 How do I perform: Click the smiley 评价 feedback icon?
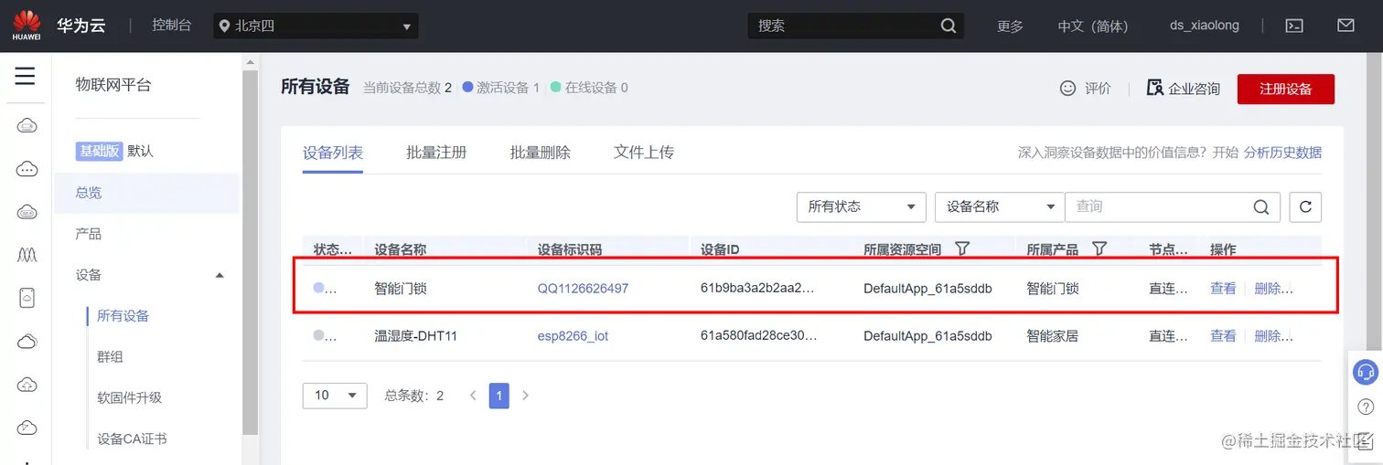[x=1067, y=88]
